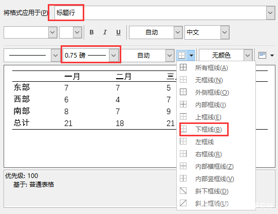The image size is (278, 214).
Task: Expand the 中文 language dropdown
Action: pyautogui.click(x=225, y=32)
